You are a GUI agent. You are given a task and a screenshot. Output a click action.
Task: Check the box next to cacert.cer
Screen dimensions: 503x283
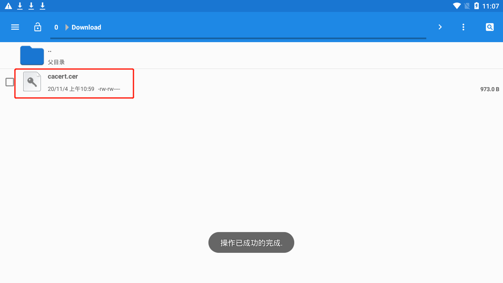10,82
